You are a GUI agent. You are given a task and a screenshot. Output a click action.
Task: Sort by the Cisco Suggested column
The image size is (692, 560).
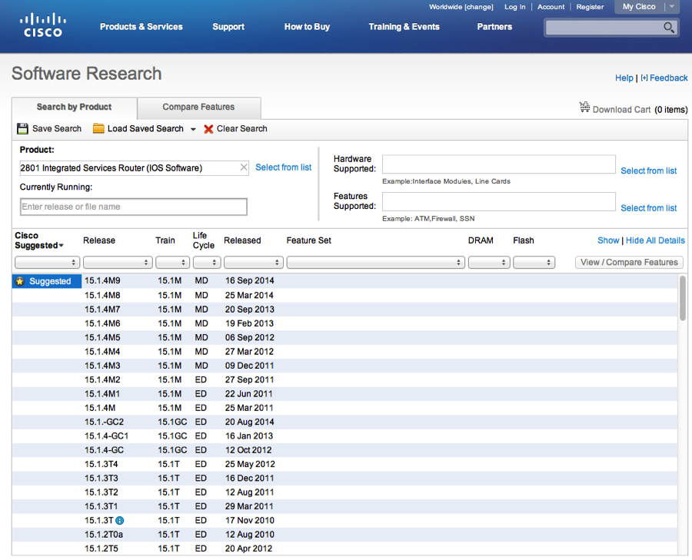39,240
